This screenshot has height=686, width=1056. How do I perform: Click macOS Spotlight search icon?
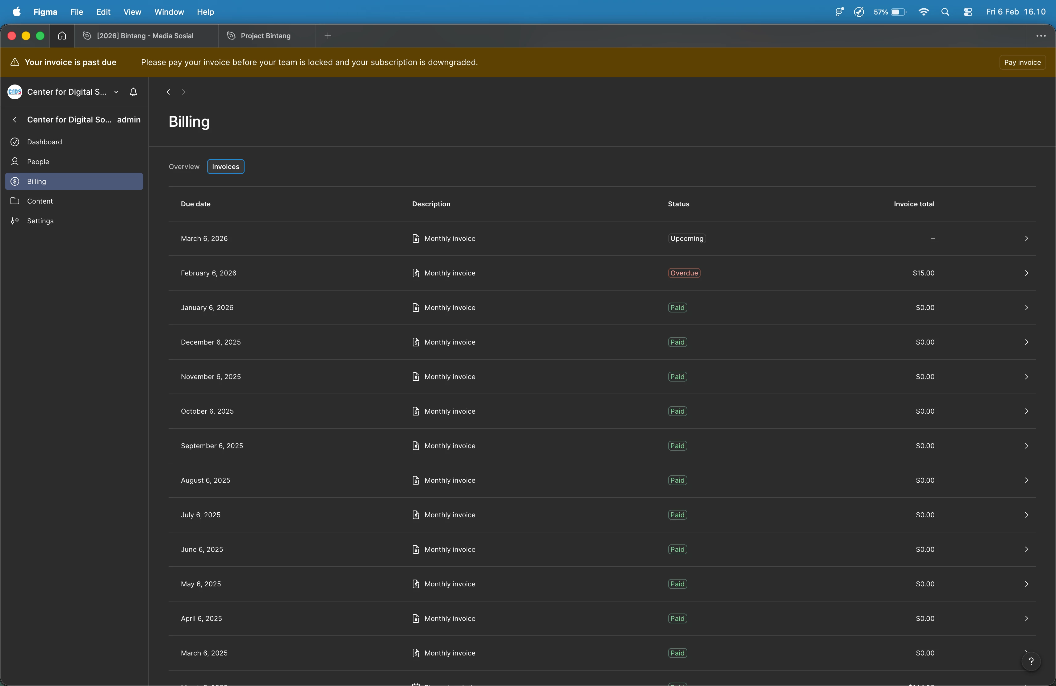945,12
